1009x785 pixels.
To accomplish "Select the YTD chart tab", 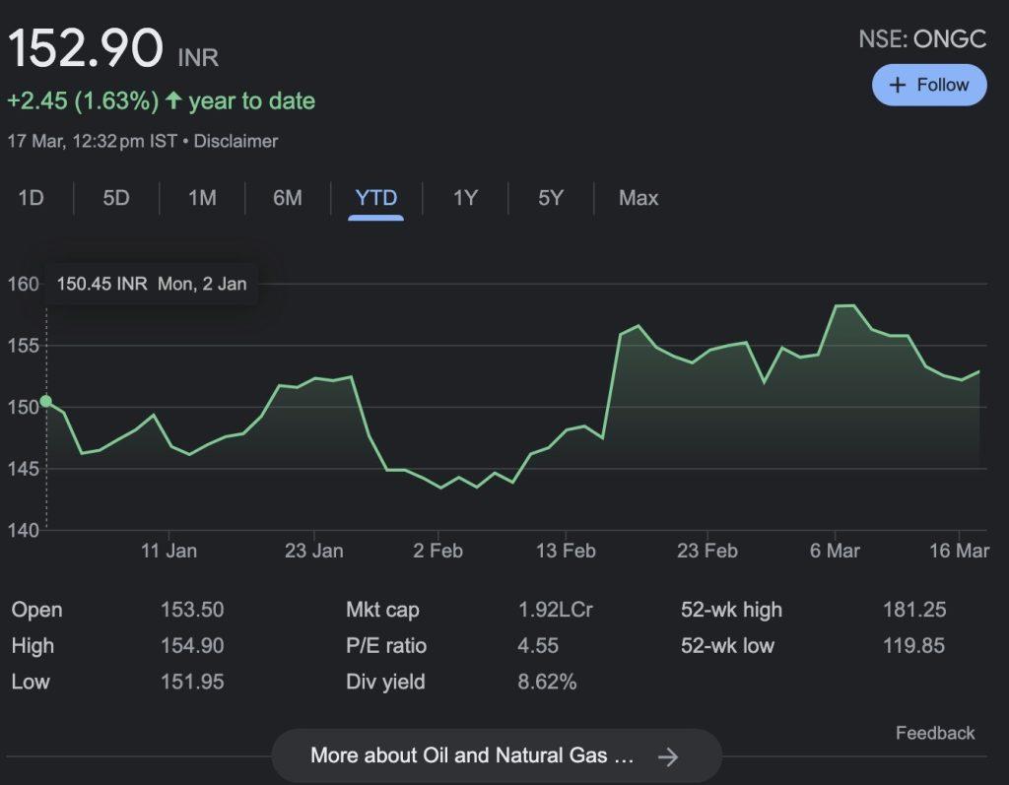I will point(375,198).
